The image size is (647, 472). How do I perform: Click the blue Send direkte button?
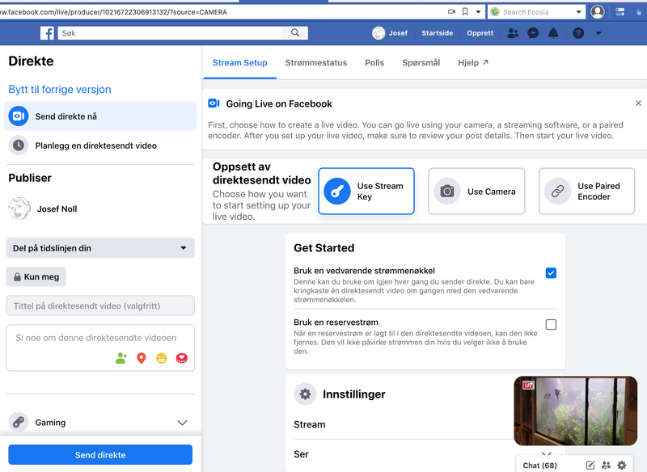[100, 455]
